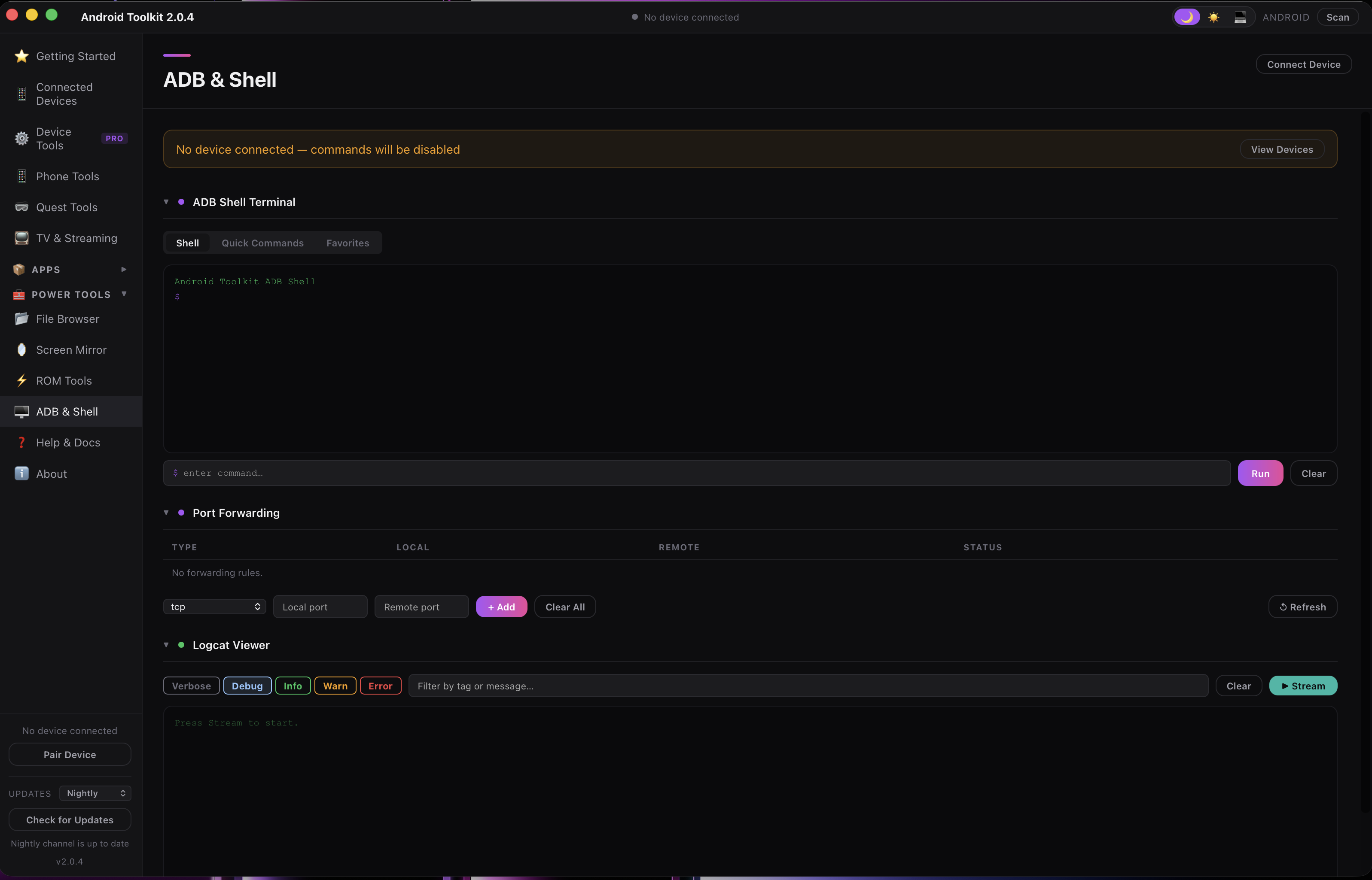Collapse the POWER TOOLS sidebar section arrow
The width and height of the screenshot is (1372, 880).
[124, 294]
